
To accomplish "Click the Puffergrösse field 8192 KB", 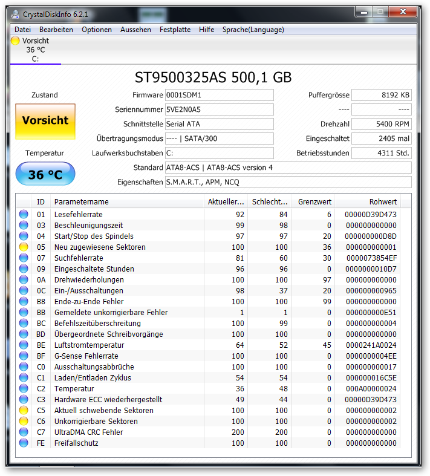I will coord(382,95).
